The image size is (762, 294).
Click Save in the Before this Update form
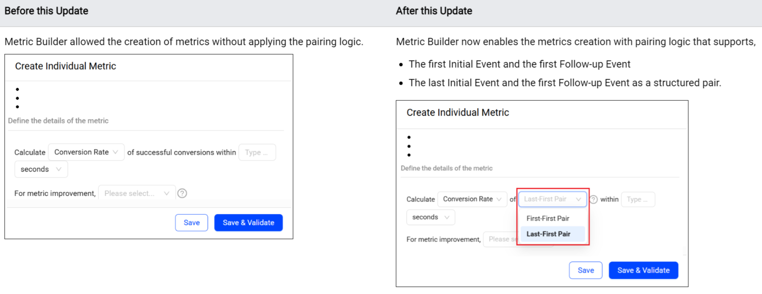click(191, 223)
